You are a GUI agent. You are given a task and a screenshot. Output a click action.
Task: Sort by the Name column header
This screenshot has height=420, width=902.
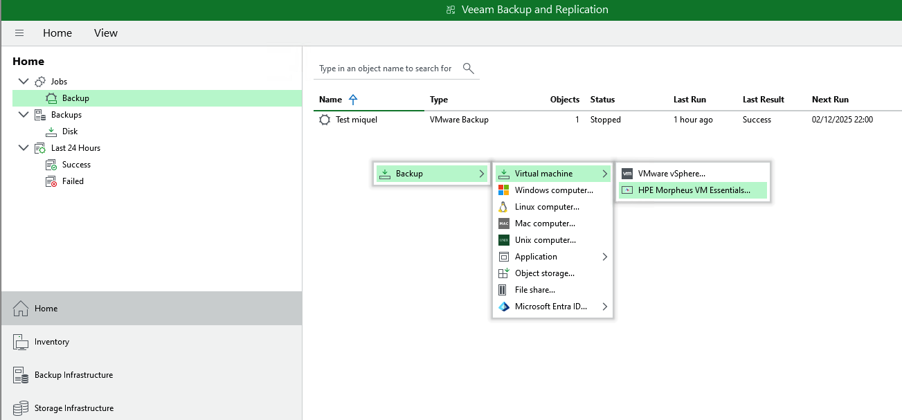[330, 100]
